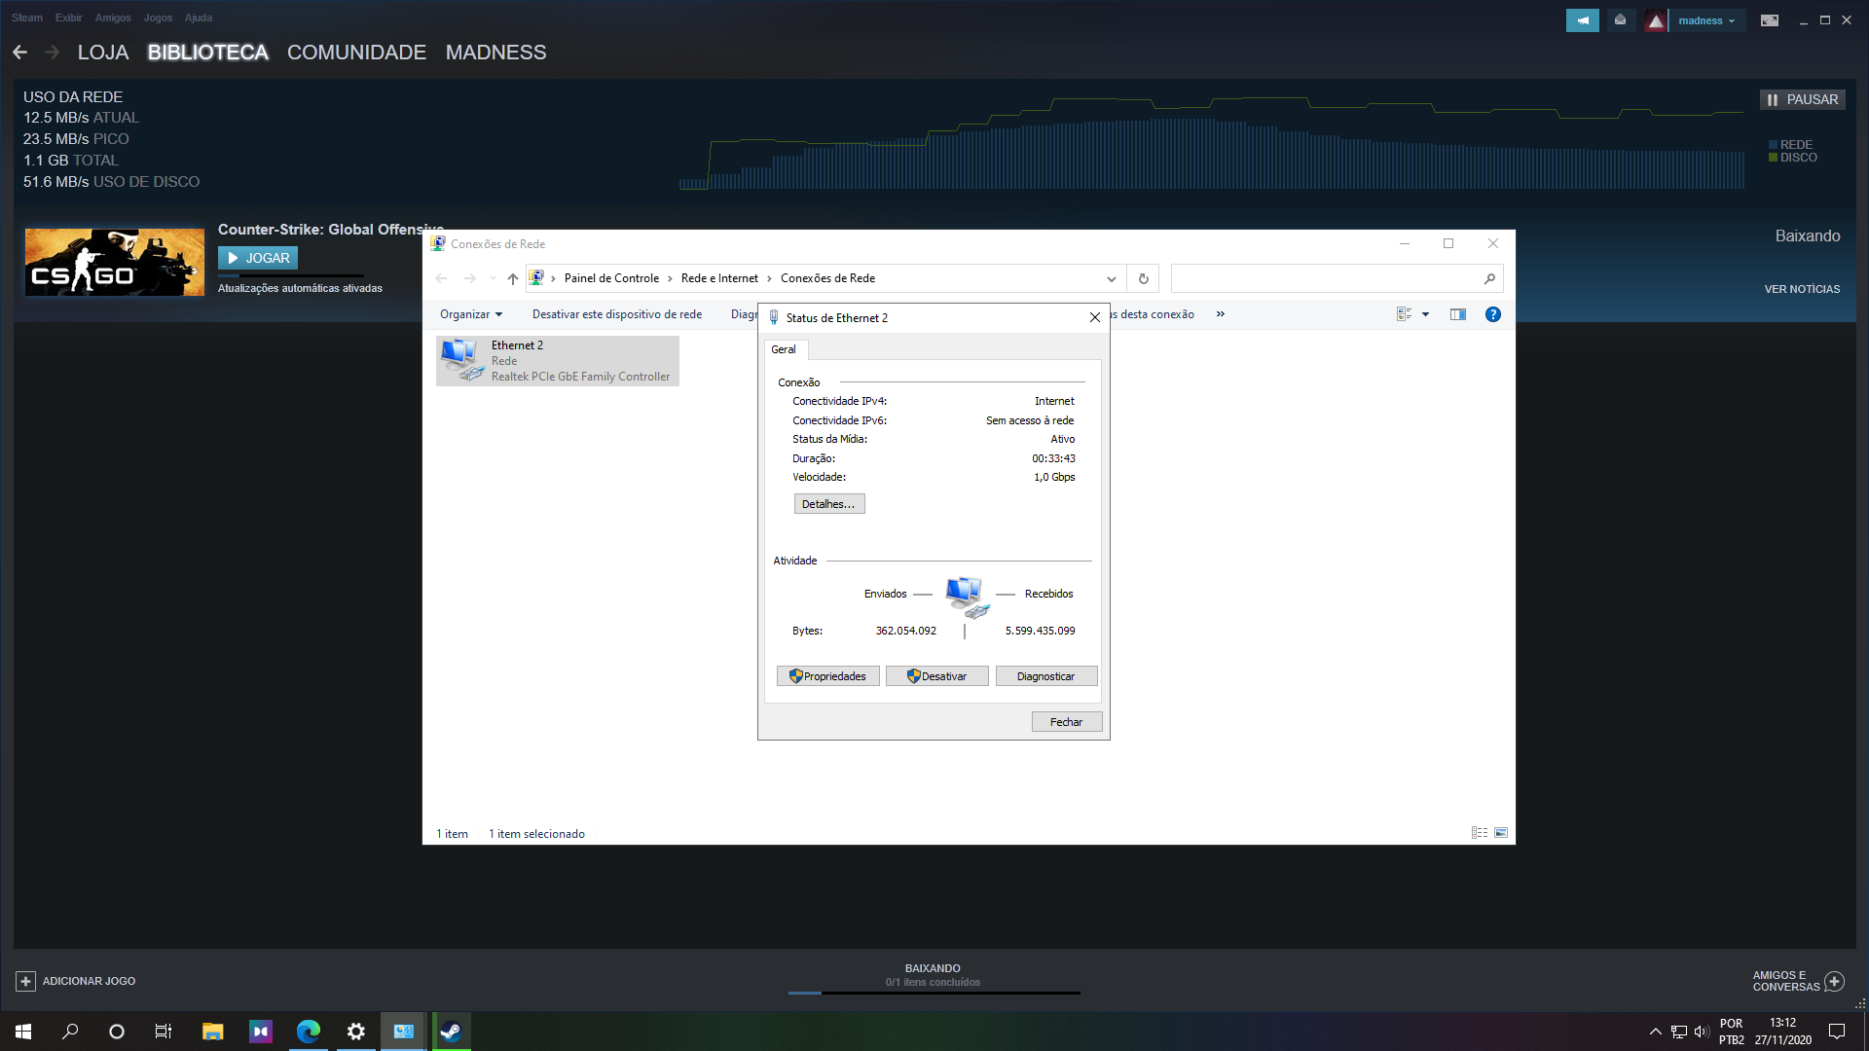Click the JOGAR button for CS:GO

[x=258, y=258]
